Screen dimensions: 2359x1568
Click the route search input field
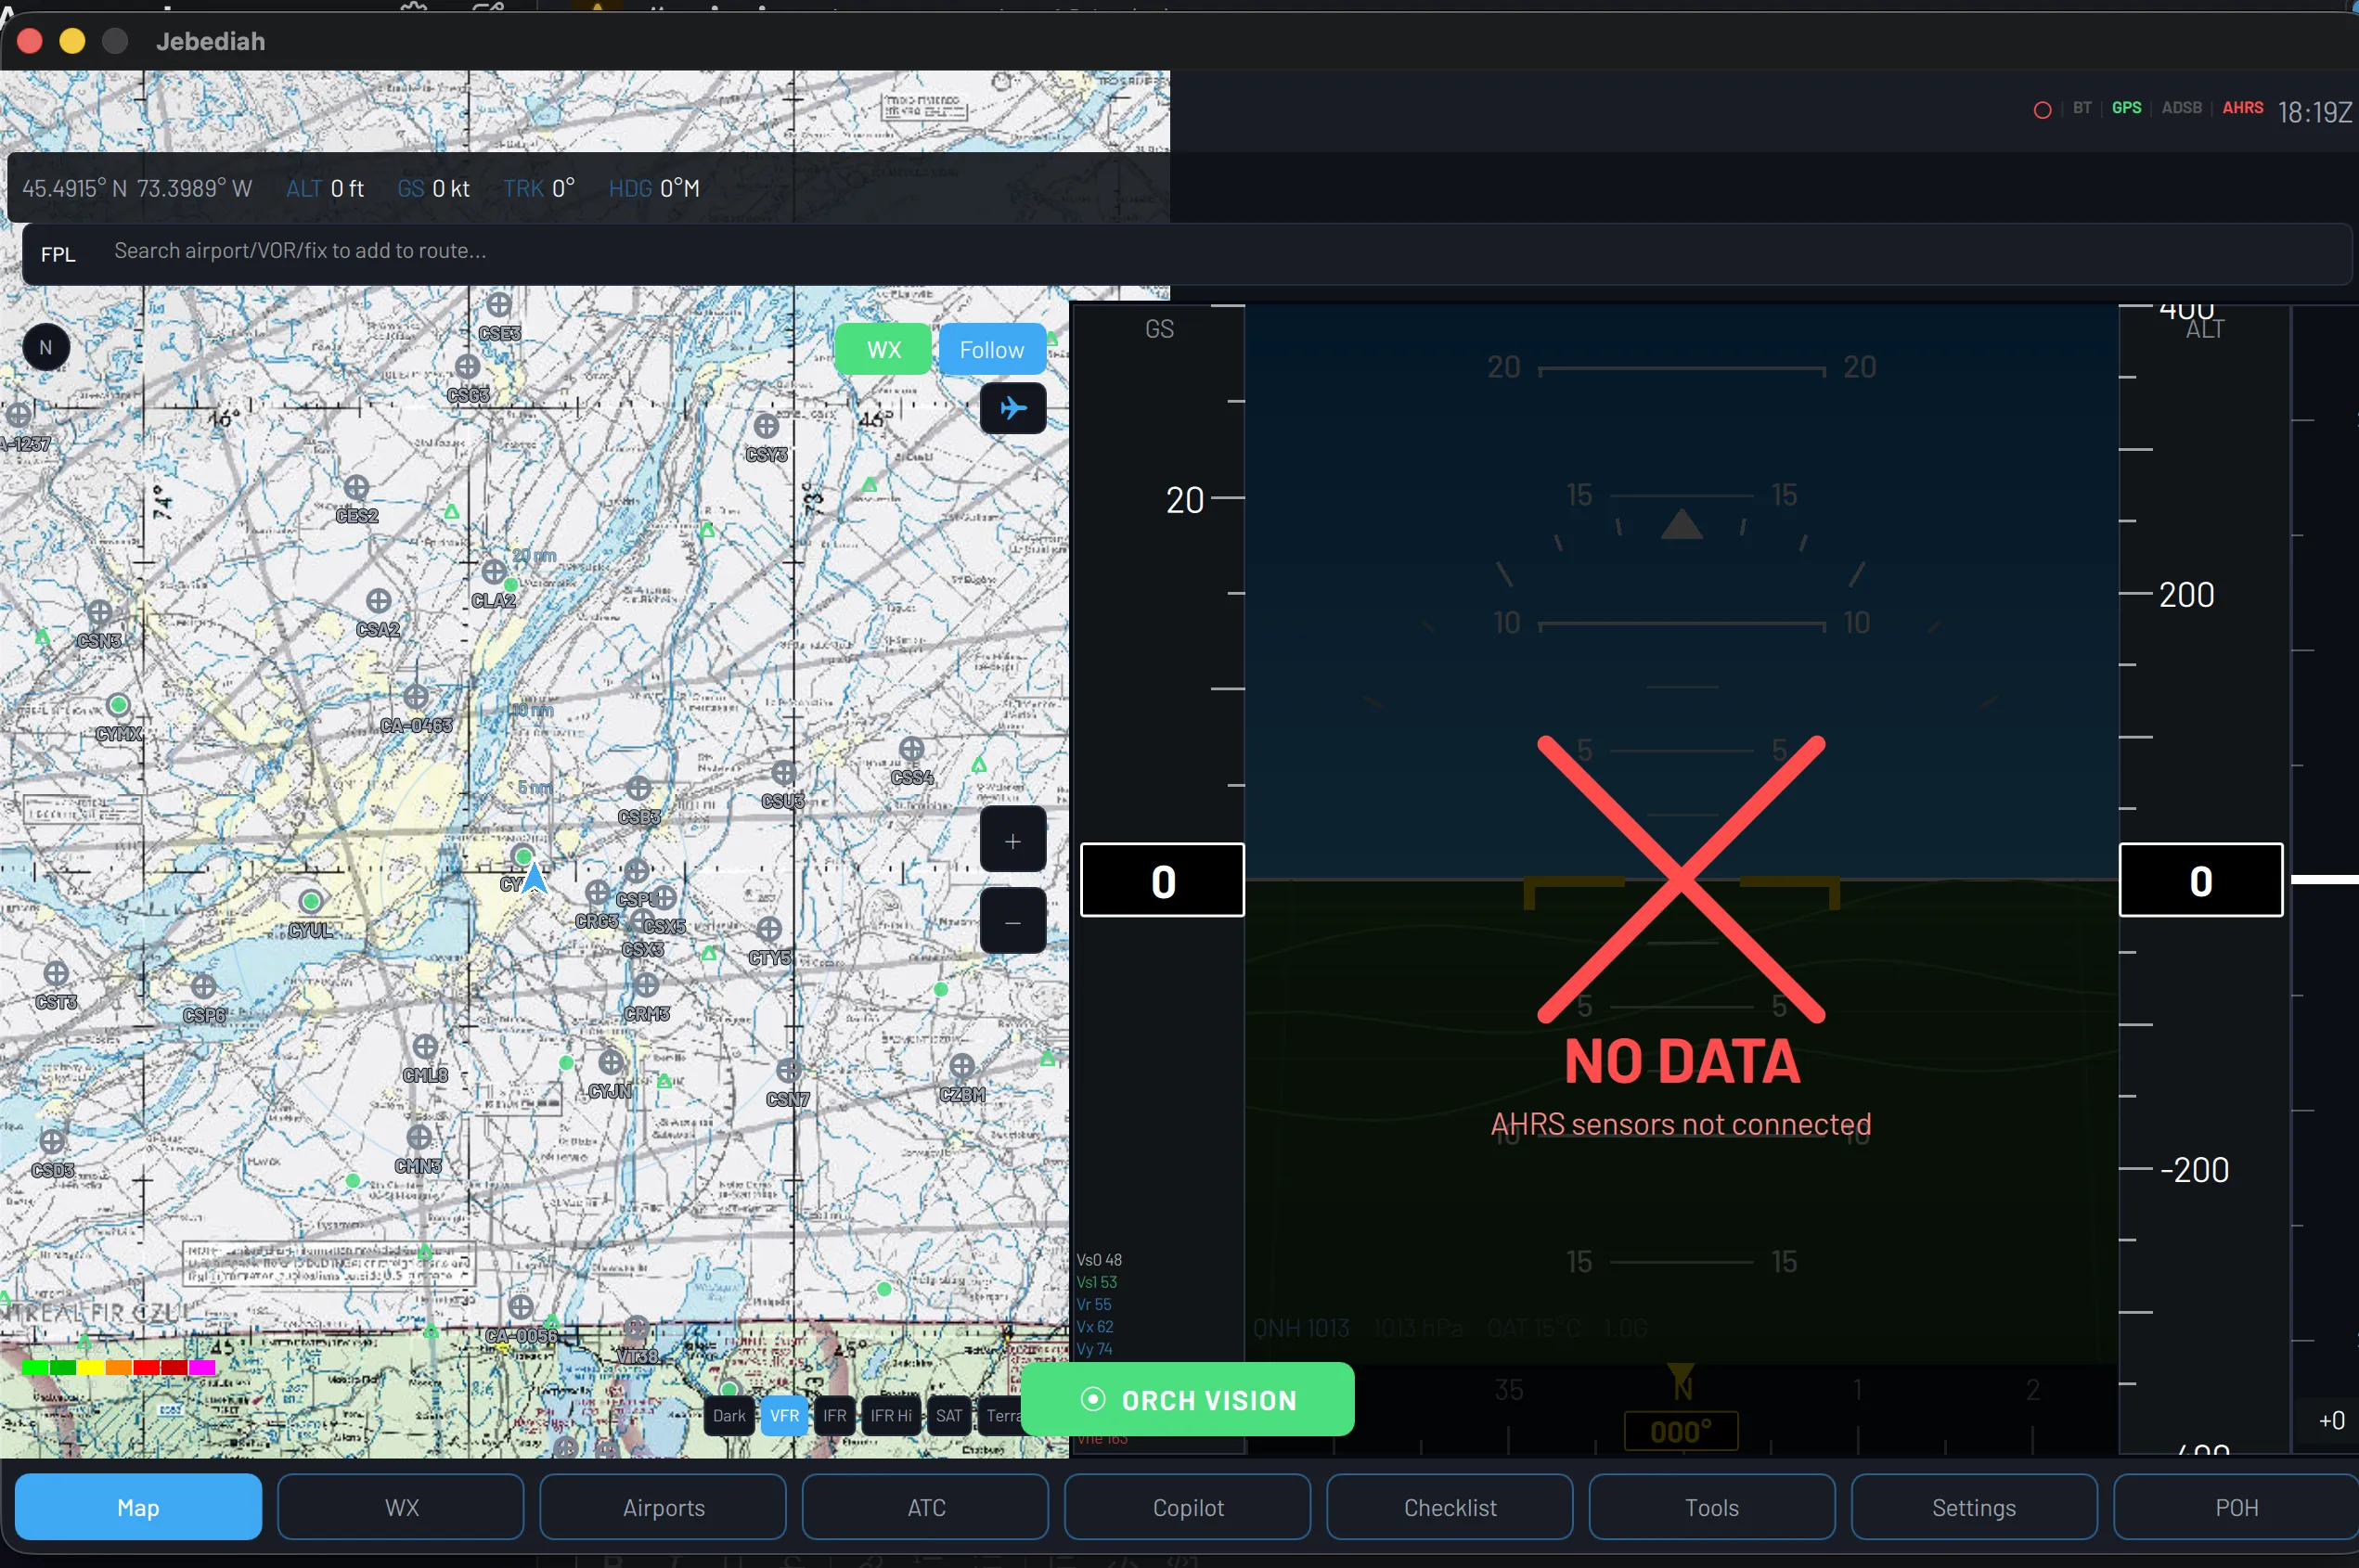(x=300, y=251)
